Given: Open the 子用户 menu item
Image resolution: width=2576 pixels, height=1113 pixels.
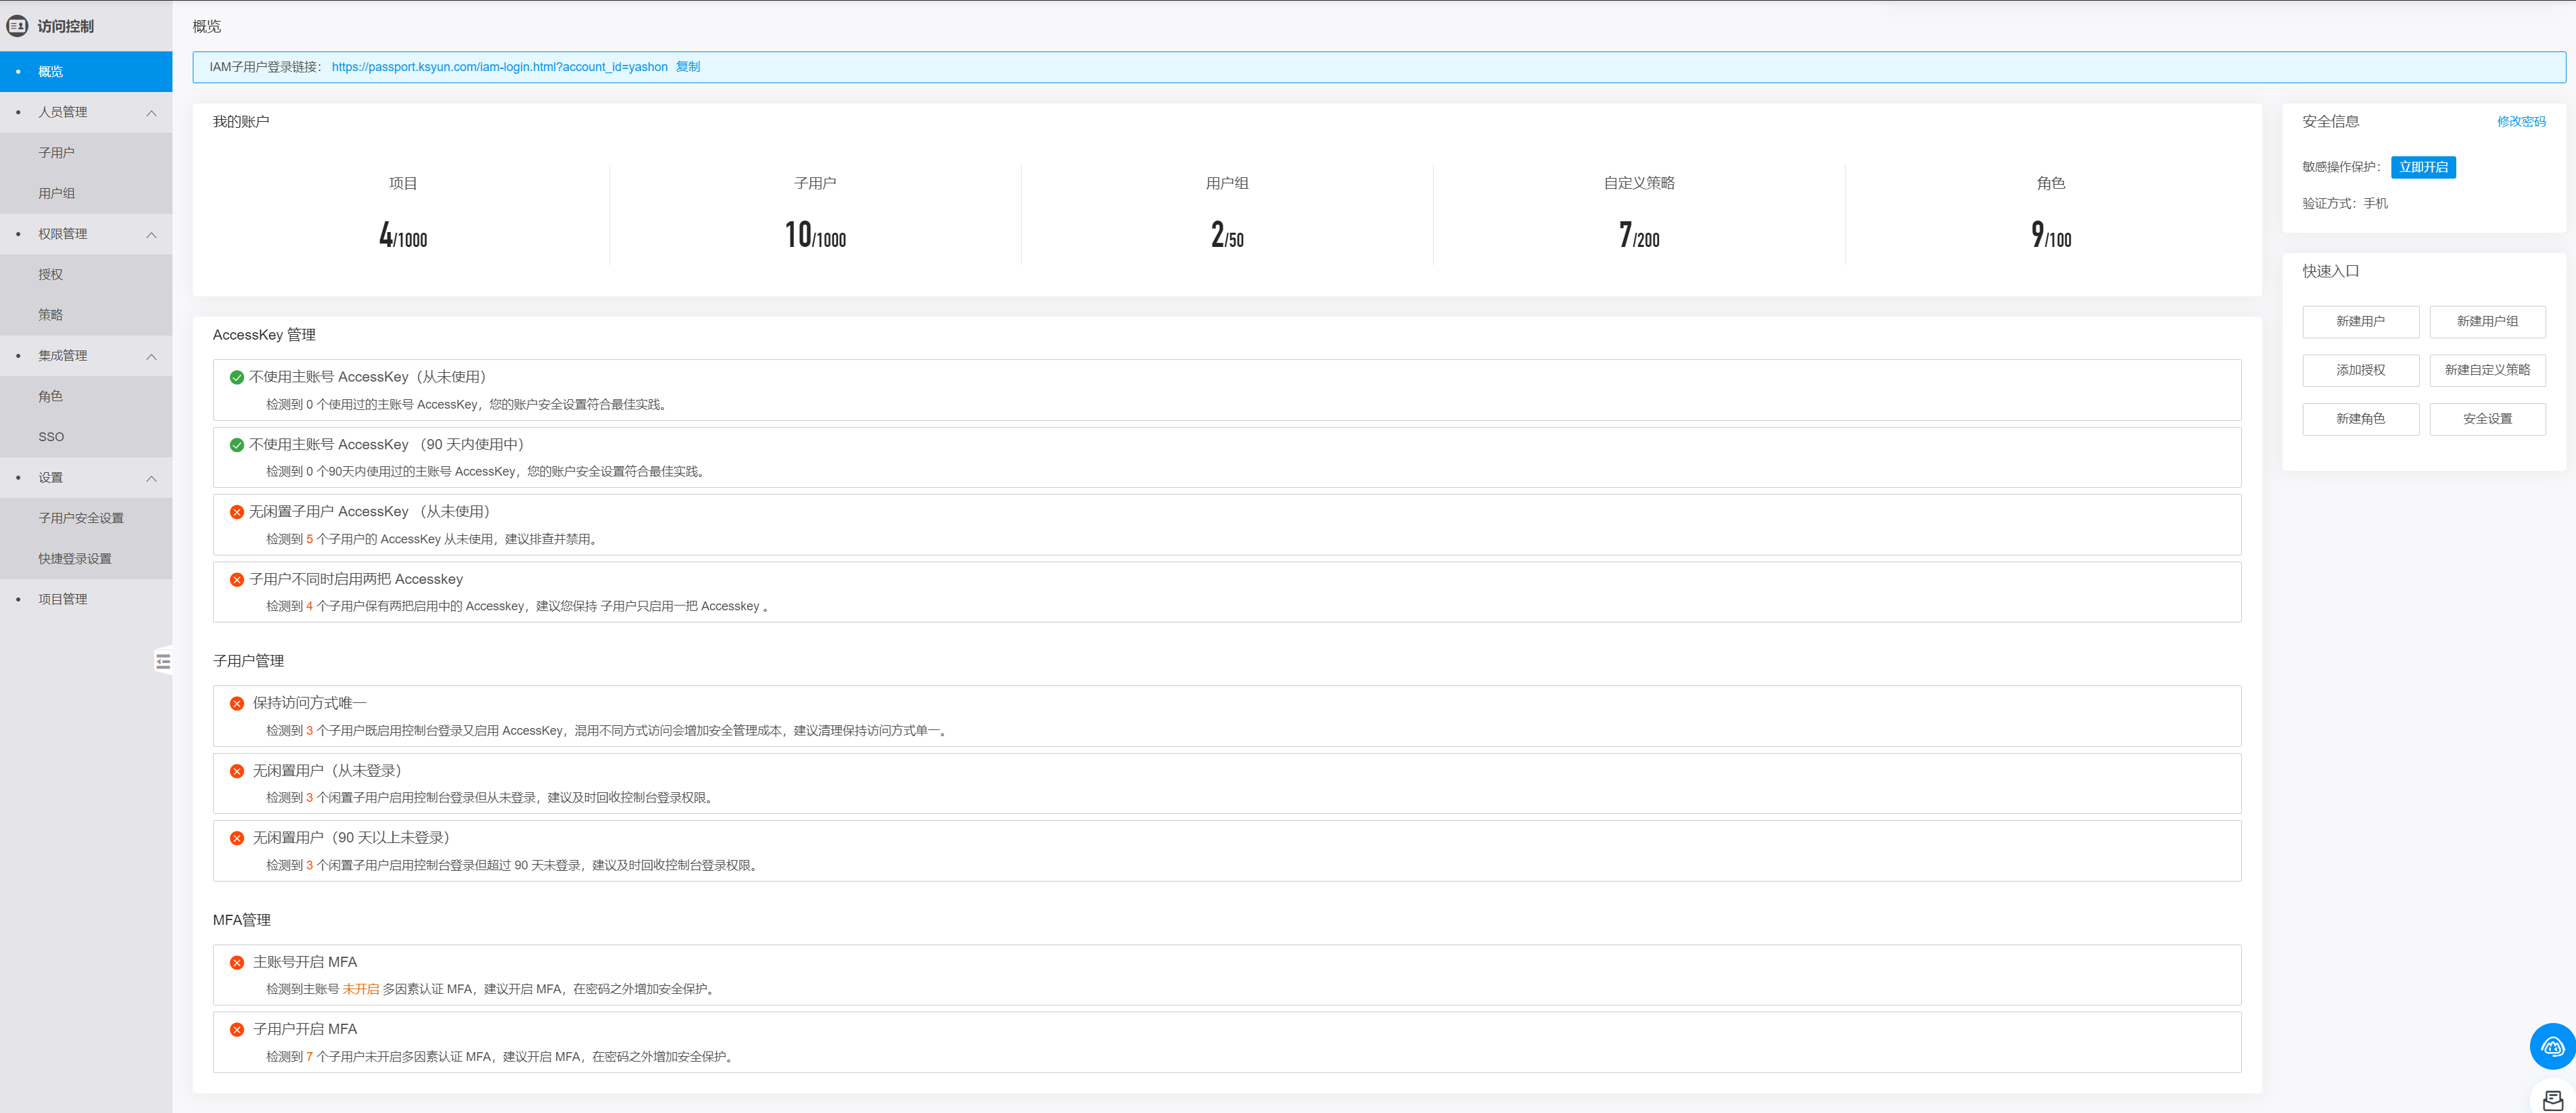Looking at the screenshot, I should pyautogui.click(x=56, y=153).
